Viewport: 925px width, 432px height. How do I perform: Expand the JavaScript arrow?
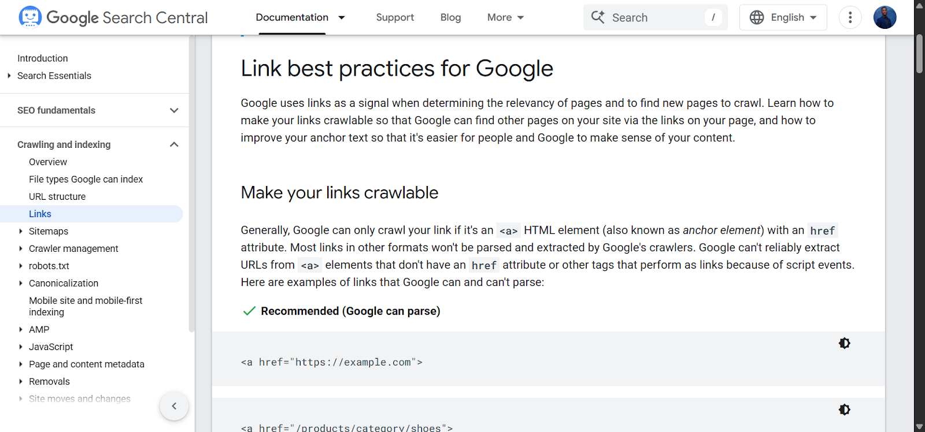(21, 347)
